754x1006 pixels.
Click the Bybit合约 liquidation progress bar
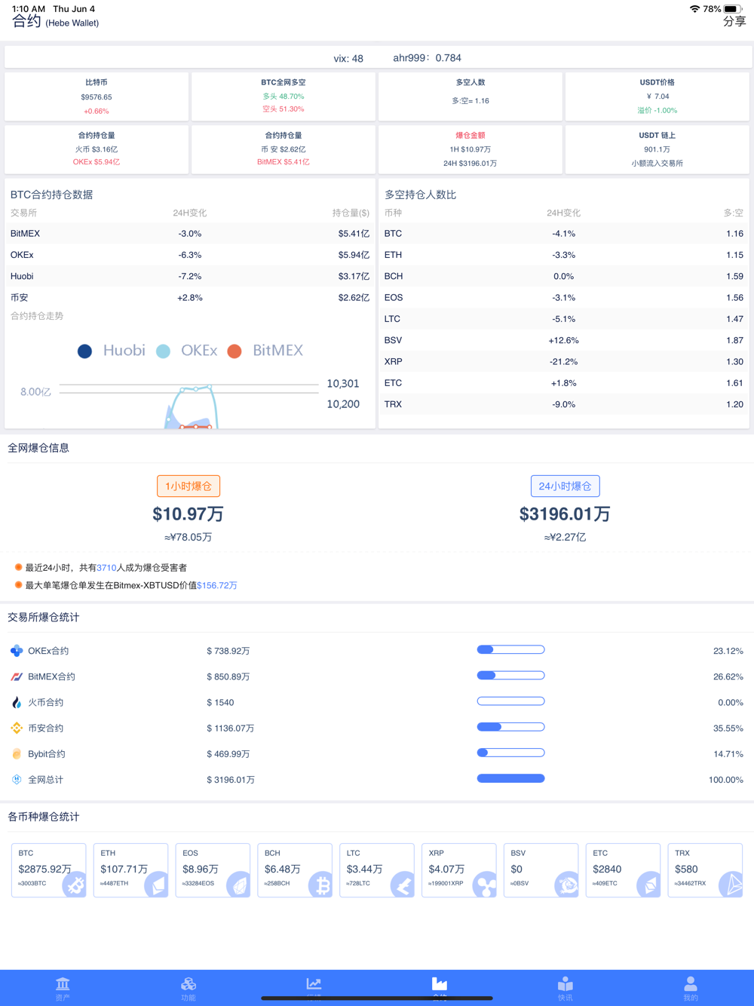tap(511, 753)
